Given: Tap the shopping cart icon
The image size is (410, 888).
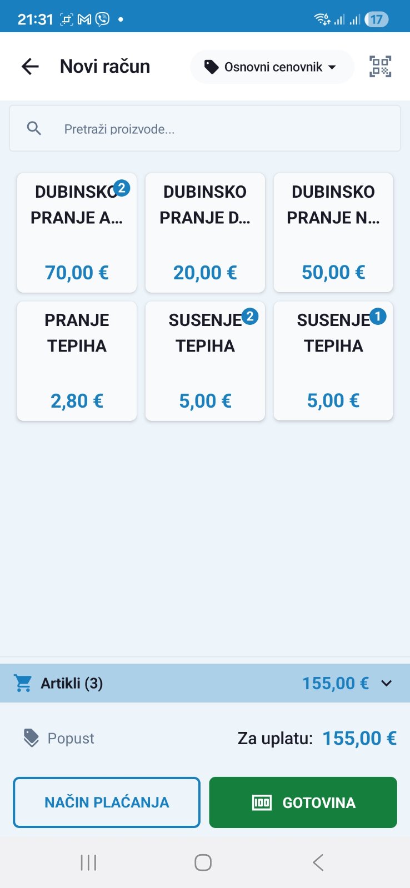Looking at the screenshot, I should click(x=23, y=683).
